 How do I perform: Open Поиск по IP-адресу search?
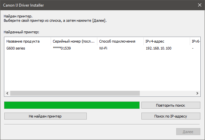tap(171, 116)
